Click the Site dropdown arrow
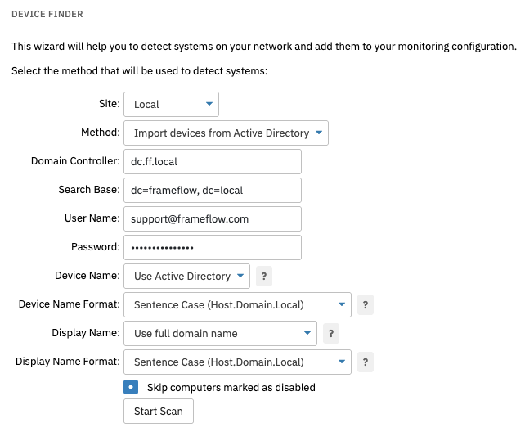The image size is (525, 432). pyautogui.click(x=209, y=104)
